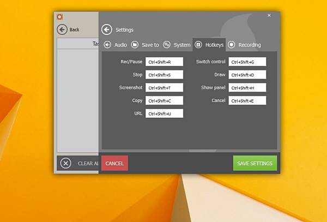This screenshot has height=222, width=327.
Task: Click the Stop label beside Ctrl+Shift+S
Action: pos(138,75)
